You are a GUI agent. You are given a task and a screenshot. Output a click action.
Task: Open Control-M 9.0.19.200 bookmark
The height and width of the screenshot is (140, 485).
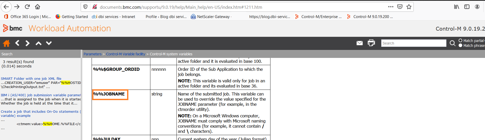click(x=370, y=16)
